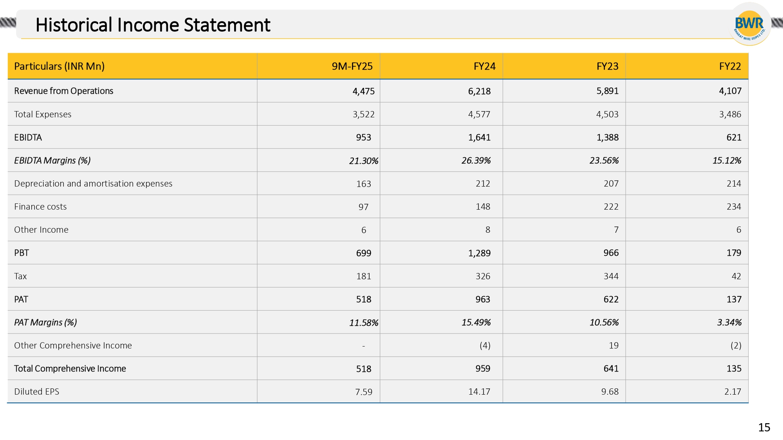Click the FY24 column header
783x440 pixels.
484,66
